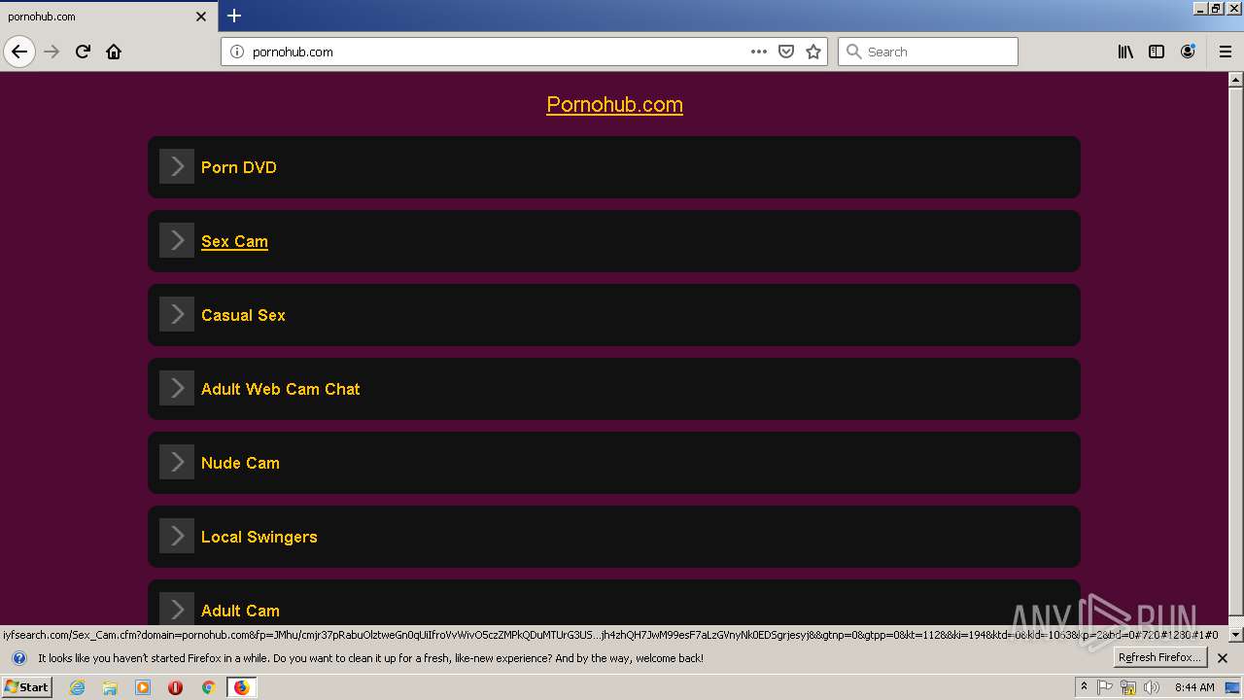Click the page scrollbar up arrow

(1236, 80)
